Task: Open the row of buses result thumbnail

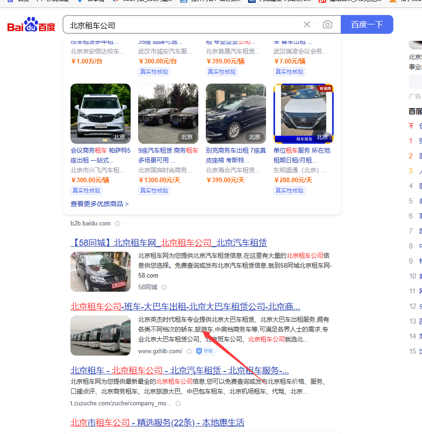Action: point(101,336)
